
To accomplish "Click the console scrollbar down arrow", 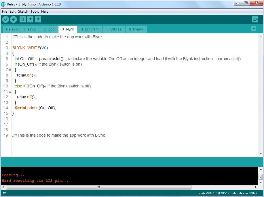I will point(261,182).
